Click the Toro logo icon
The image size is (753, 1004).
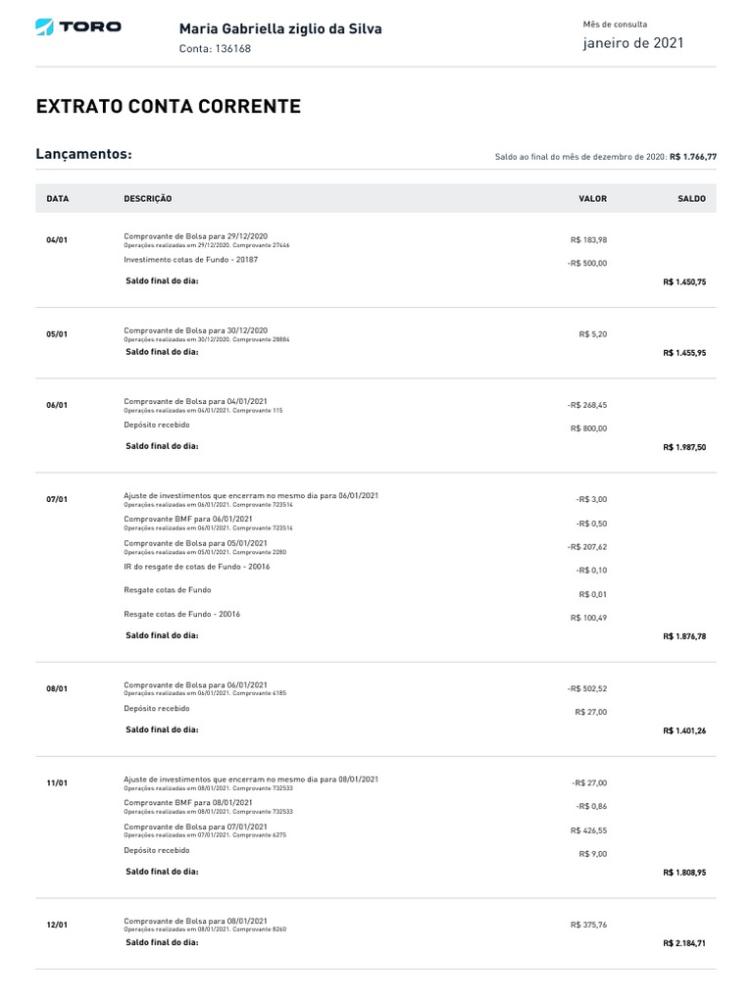click(44, 27)
